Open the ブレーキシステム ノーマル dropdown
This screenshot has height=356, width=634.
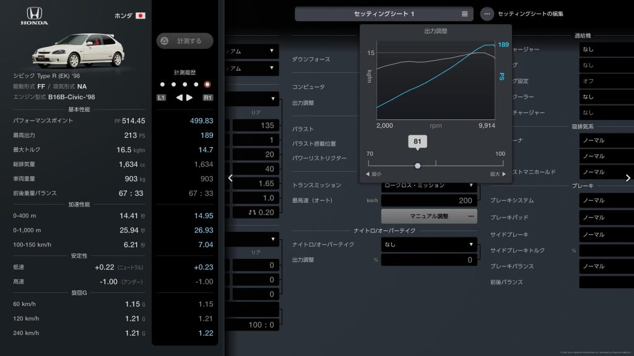(607, 200)
